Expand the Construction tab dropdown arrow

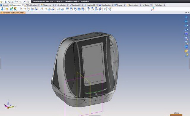click(x=140, y=5)
